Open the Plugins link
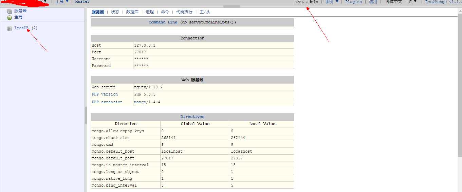 [x=354, y=2]
